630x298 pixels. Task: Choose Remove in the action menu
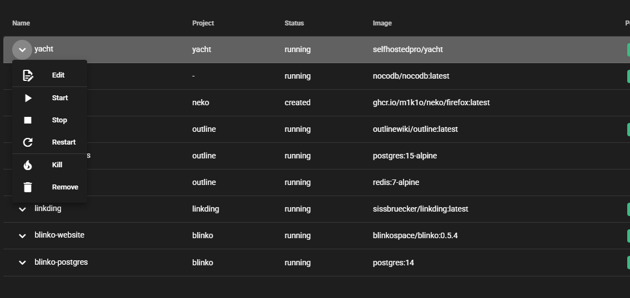(x=50, y=187)
